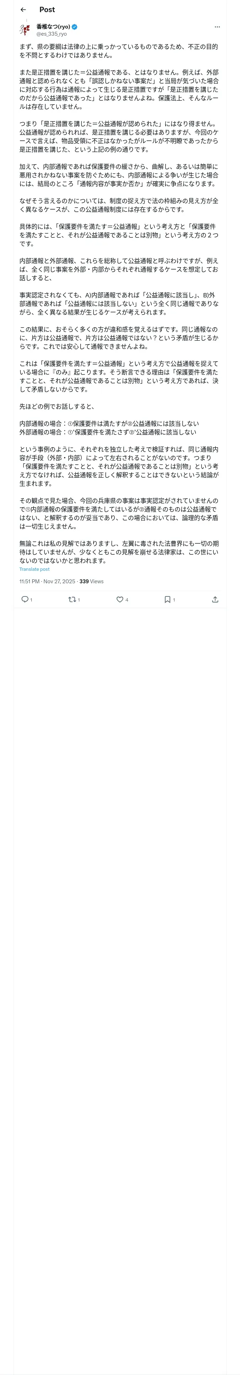Image resolution: width=240 pixels, height=1375 pixels.
Task: Click the bookmark count number
Action: 174,600
